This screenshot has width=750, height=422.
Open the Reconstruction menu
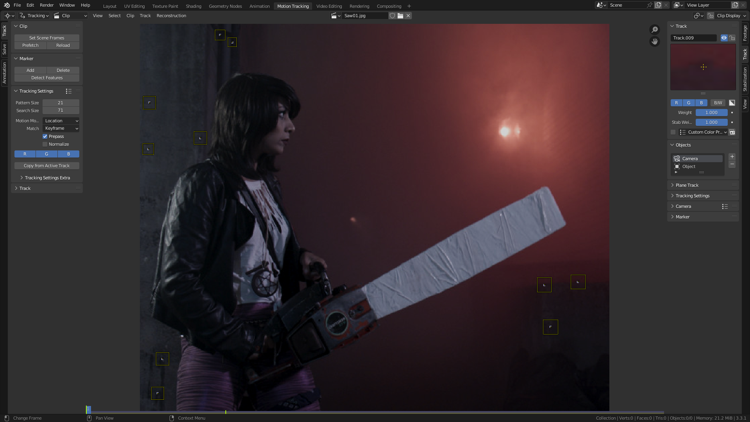[171, 16]
